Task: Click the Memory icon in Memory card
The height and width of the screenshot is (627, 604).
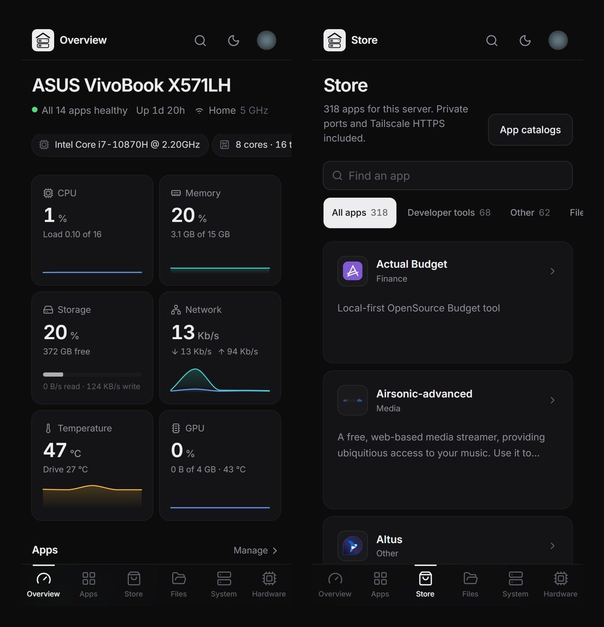Action: tap(176, 193)
